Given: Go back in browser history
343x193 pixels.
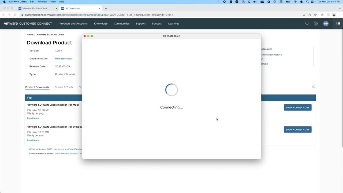Looking at the screenshot, I should [x=4, y=15].
